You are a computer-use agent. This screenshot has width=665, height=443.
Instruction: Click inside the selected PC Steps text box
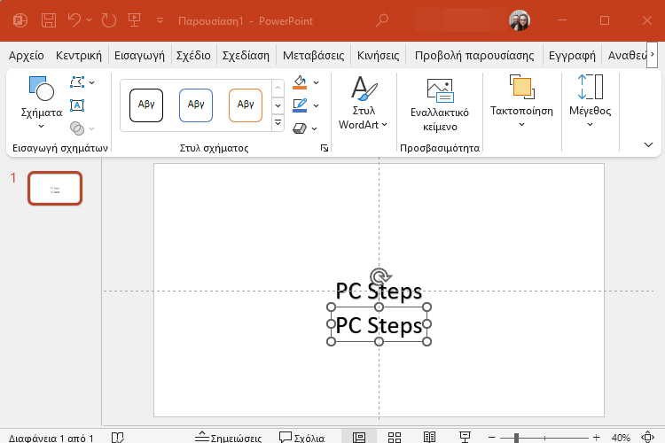(x=379, y=325)
